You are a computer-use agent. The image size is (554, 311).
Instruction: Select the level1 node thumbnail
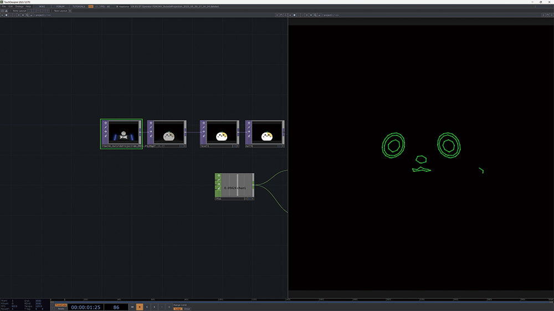[222, 133]
